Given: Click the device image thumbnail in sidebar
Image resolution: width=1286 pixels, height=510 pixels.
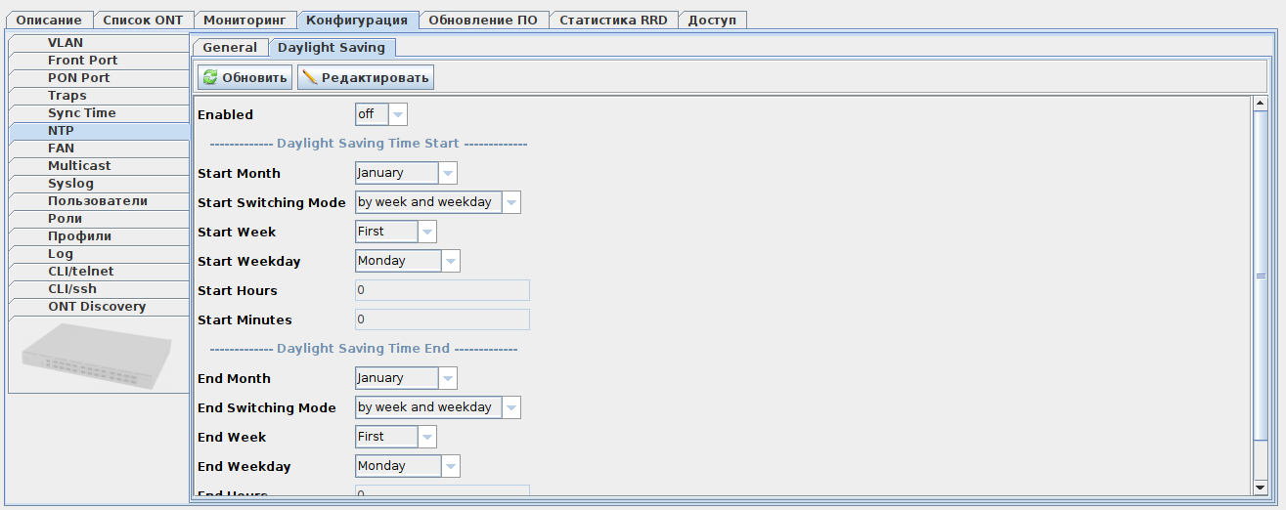Looking at the screenshot, I should coord(98,358).
